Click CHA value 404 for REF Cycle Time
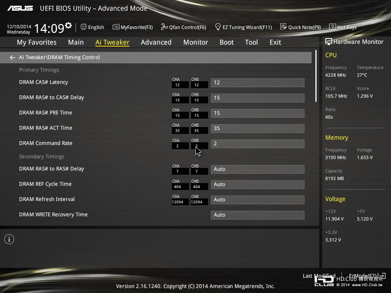The height and width of the screenshot is (293, 391). (x=180, y=187)
